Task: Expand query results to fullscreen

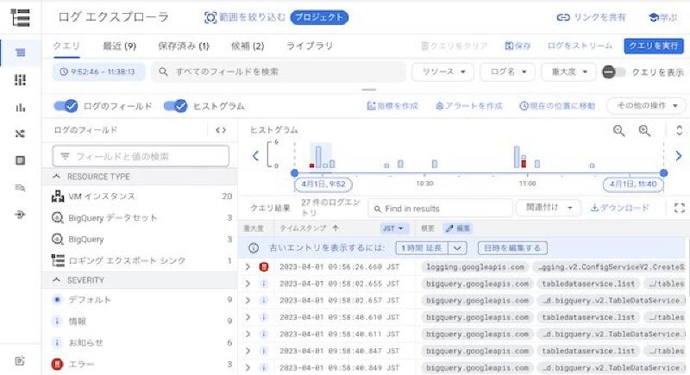Action: [680, 208]
